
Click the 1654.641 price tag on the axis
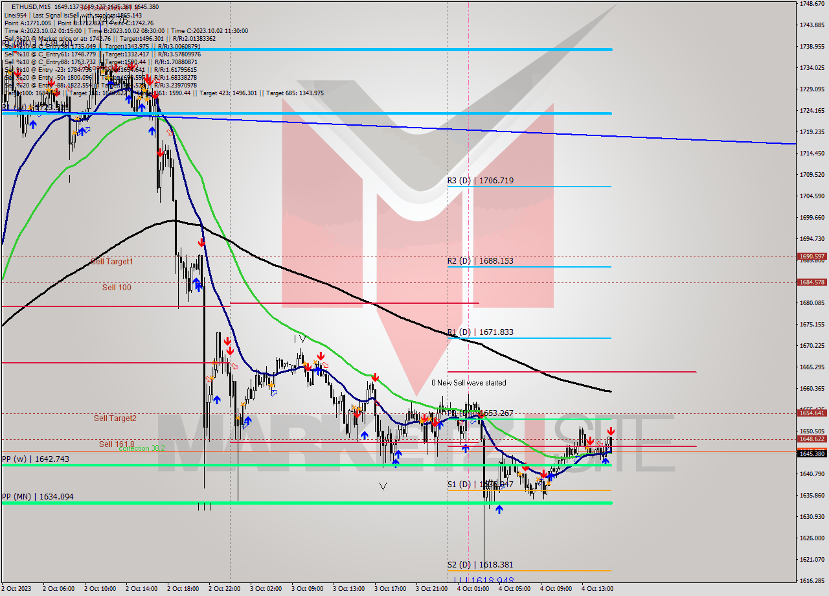click(x=812, y=413)
